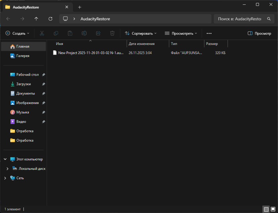Click the Cut scissors icon in toolbar
This screenshot has height=213, width=278.
(42, 33)
